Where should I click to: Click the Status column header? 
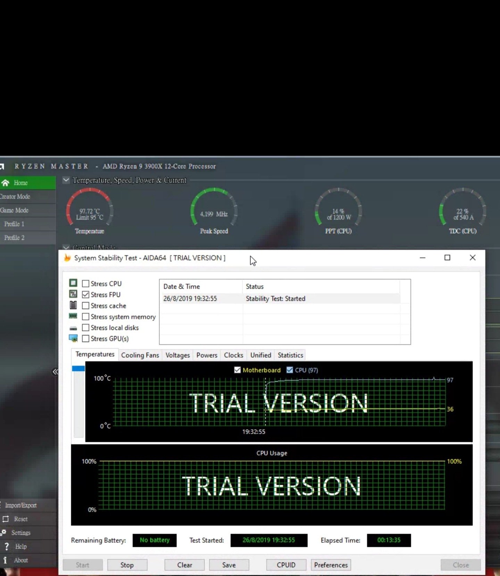click(321, 286)
